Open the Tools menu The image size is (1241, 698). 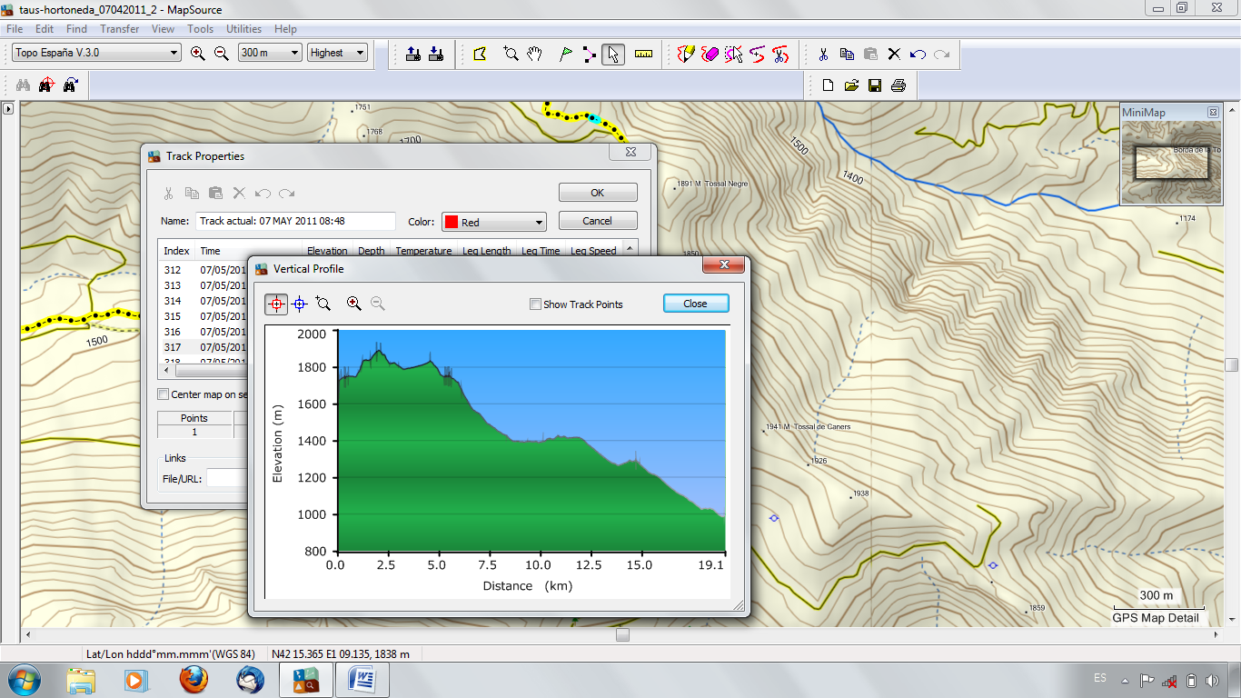[201, 29]
